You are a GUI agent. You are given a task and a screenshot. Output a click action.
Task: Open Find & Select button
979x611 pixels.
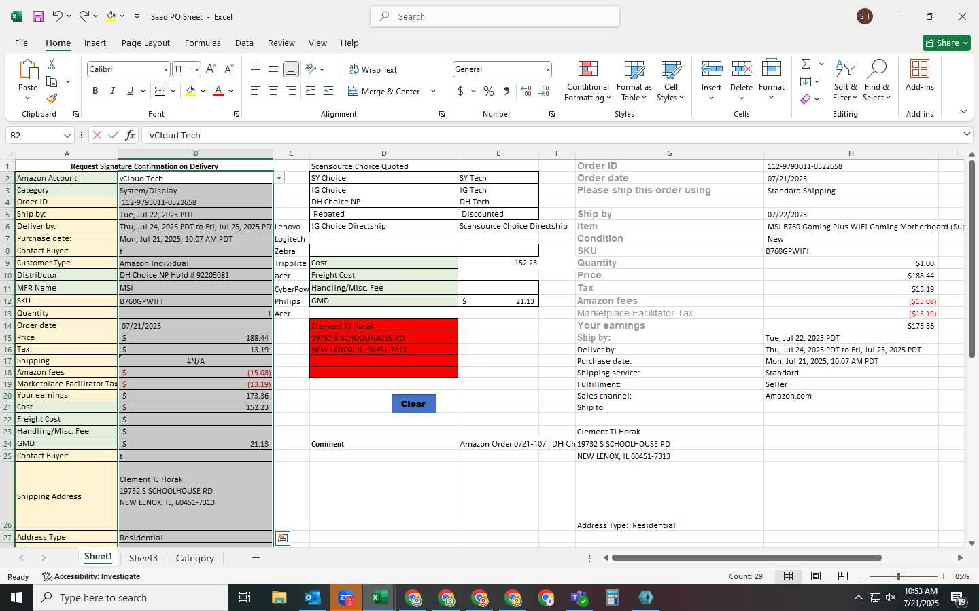876,81
